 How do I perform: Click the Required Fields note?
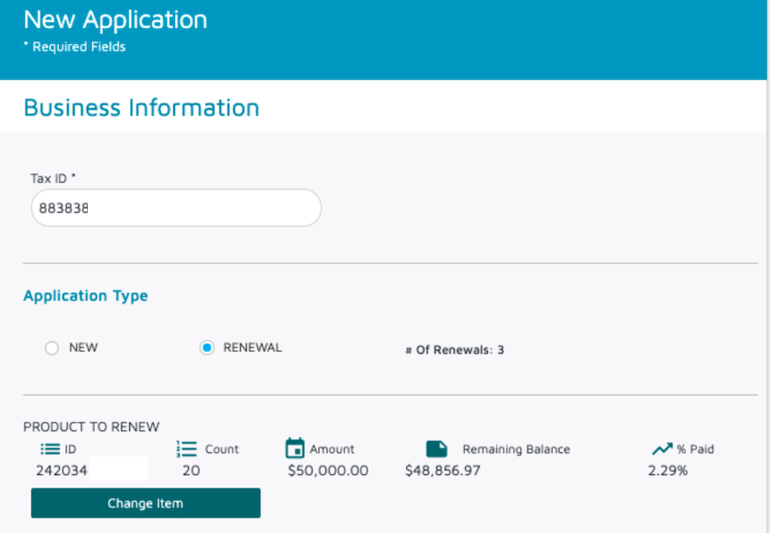point(75,47)
